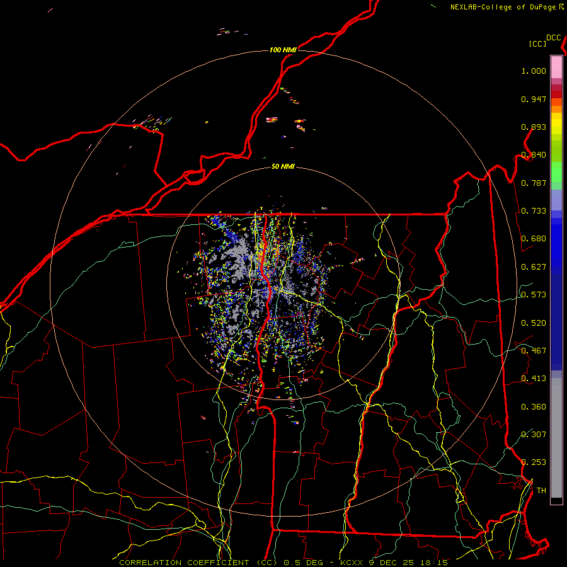Click the 0.520 color scale value
Image resolution: width=567 pixels, height=567 pixels.
click(x=534, y=323)
